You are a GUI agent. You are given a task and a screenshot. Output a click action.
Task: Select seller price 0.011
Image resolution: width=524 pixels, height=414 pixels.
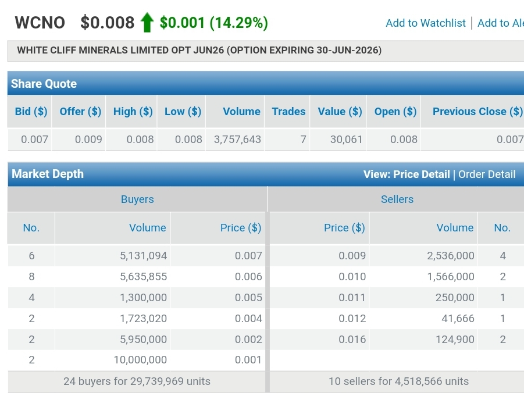click(x=352, y=297)
